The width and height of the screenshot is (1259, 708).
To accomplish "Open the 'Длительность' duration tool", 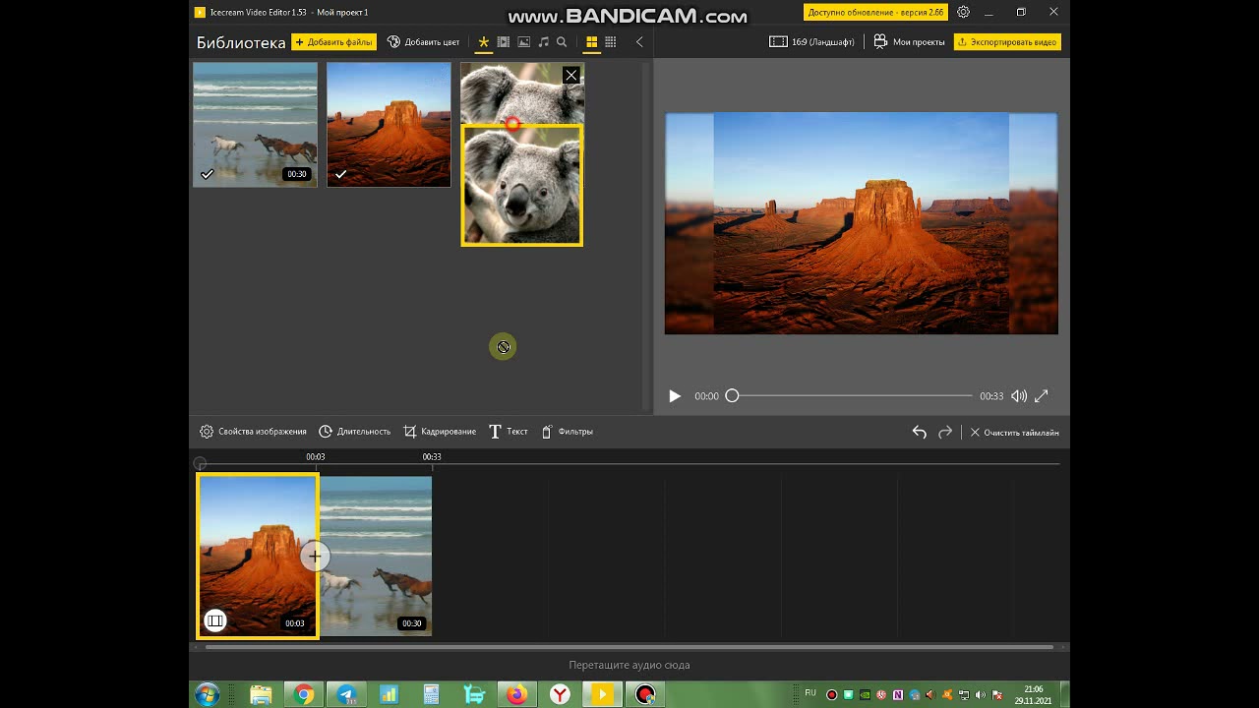I will point(354,432).
